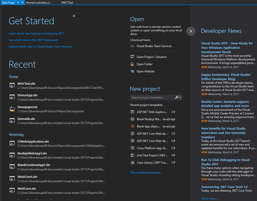Checkout from Visual Studio Team Services
The height and width of the screenshot is (201, 257).
(x=154, y=46)
